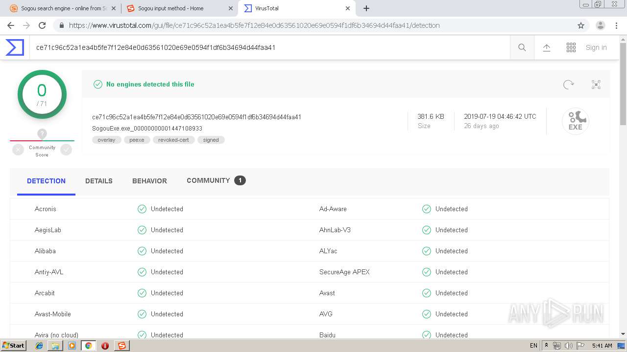The image size is (627, 352).
Task: Click Chrome icon in taskbar
Action: click(x=88, y=346)
